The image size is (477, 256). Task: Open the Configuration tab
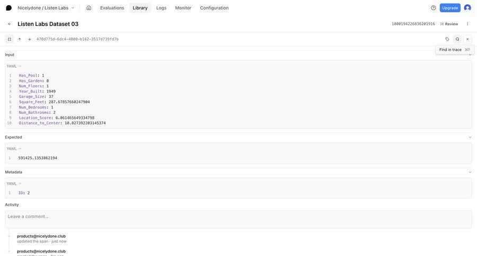214,8
